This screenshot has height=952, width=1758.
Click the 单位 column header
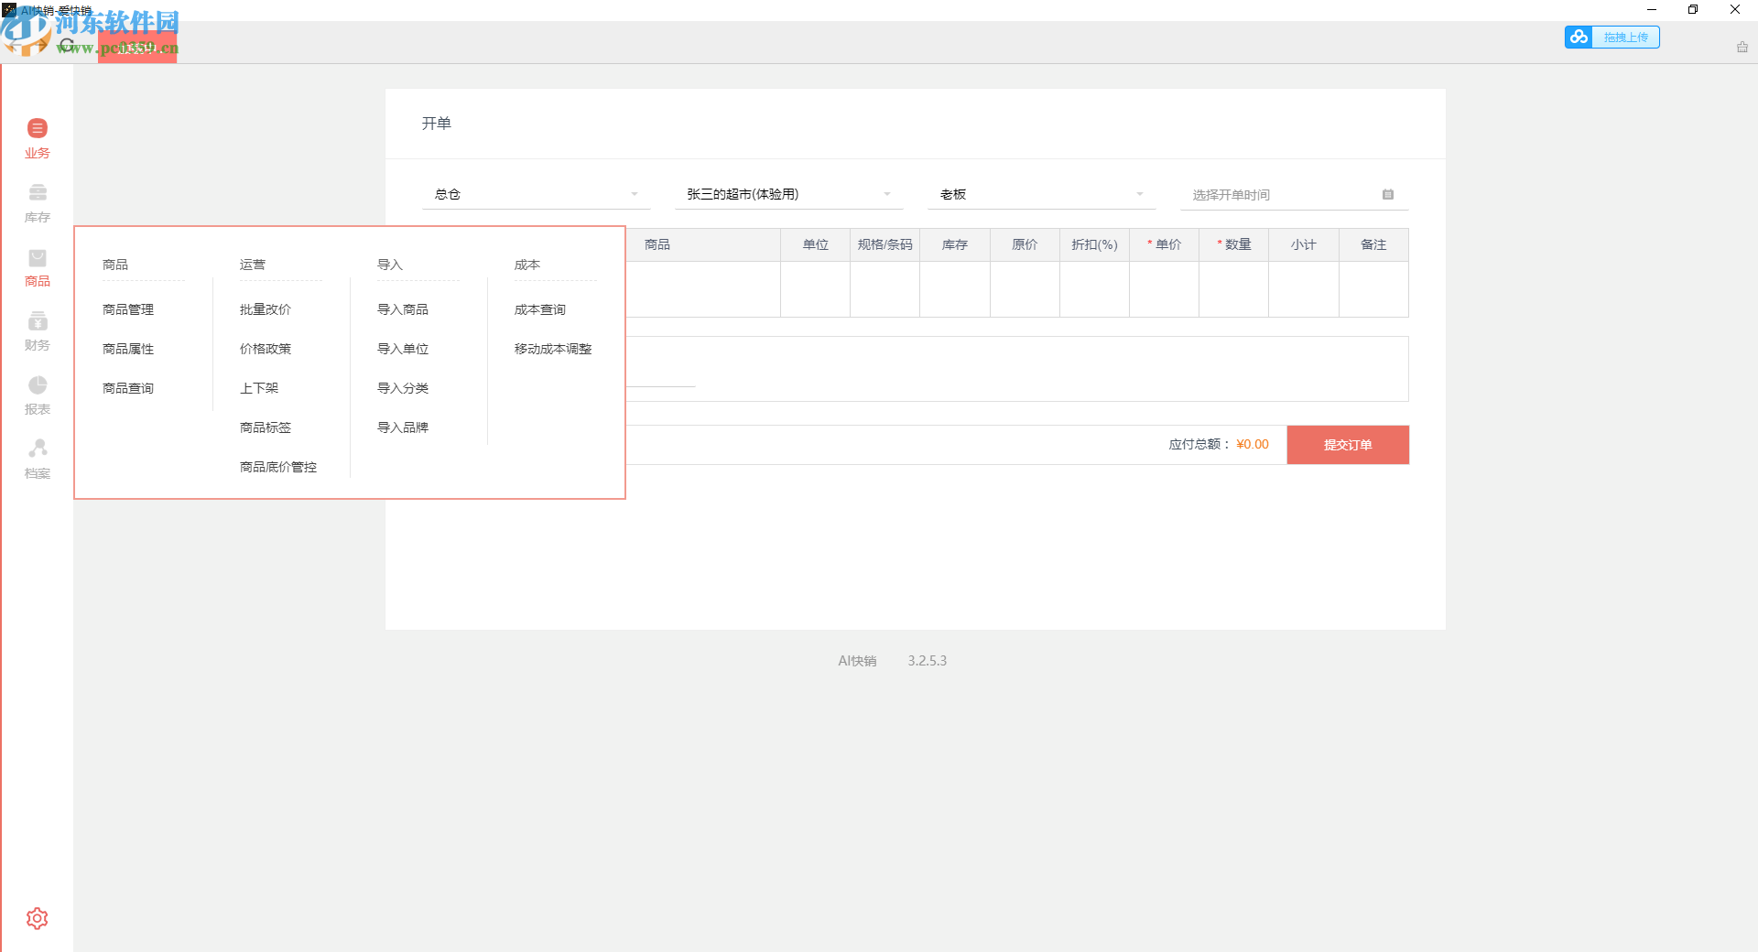[815, 244]
